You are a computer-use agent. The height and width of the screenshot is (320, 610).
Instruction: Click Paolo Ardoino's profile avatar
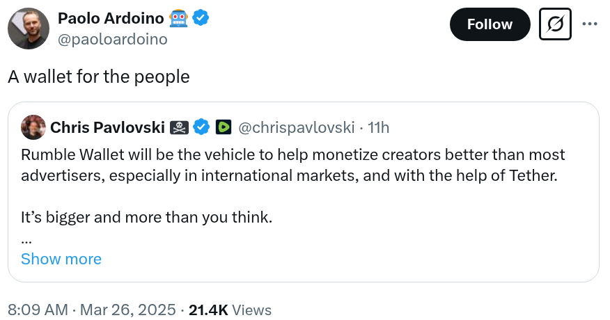[28, 29]
